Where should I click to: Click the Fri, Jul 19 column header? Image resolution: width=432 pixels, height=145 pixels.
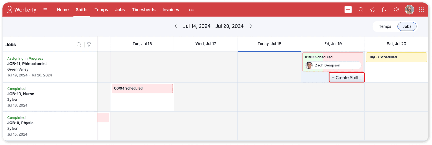click(x=333, y=44)
